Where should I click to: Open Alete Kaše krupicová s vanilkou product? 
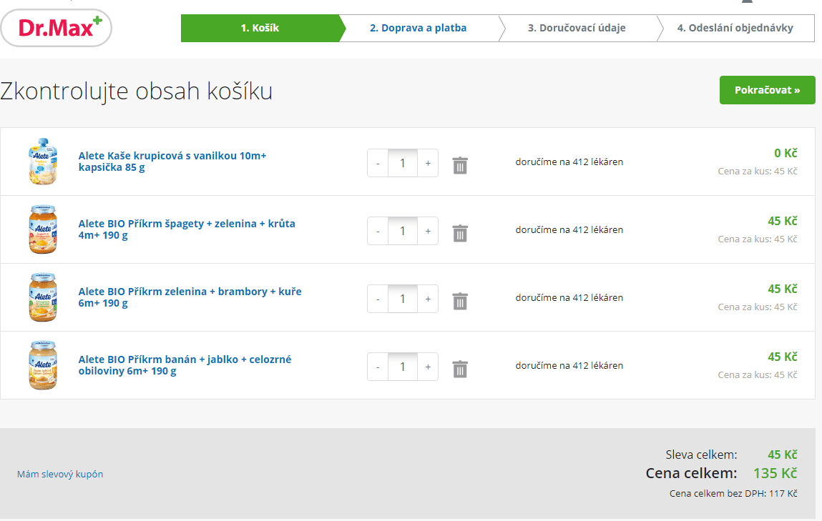(172, 162)
